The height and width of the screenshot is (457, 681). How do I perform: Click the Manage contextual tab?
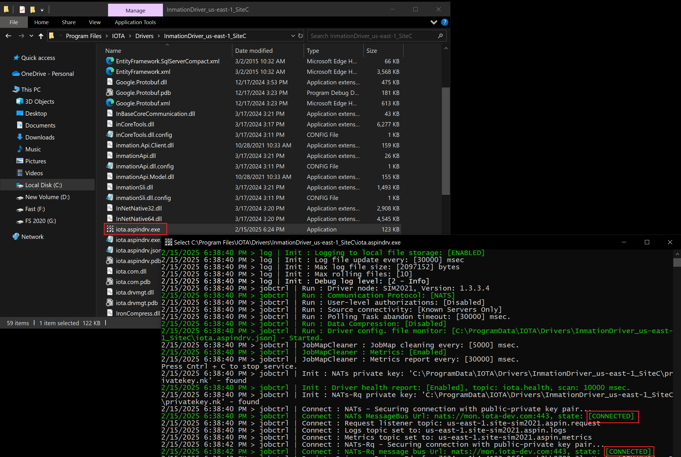[135, 11]
